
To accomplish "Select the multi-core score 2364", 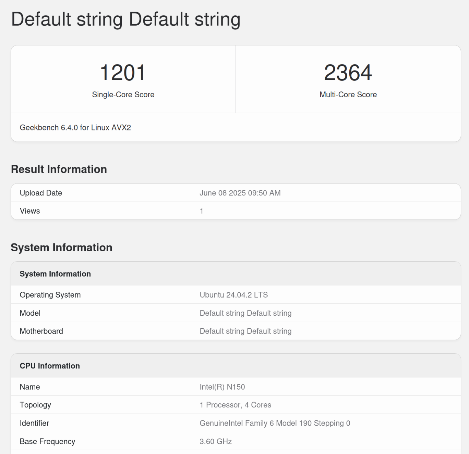I will click(348, 73).
